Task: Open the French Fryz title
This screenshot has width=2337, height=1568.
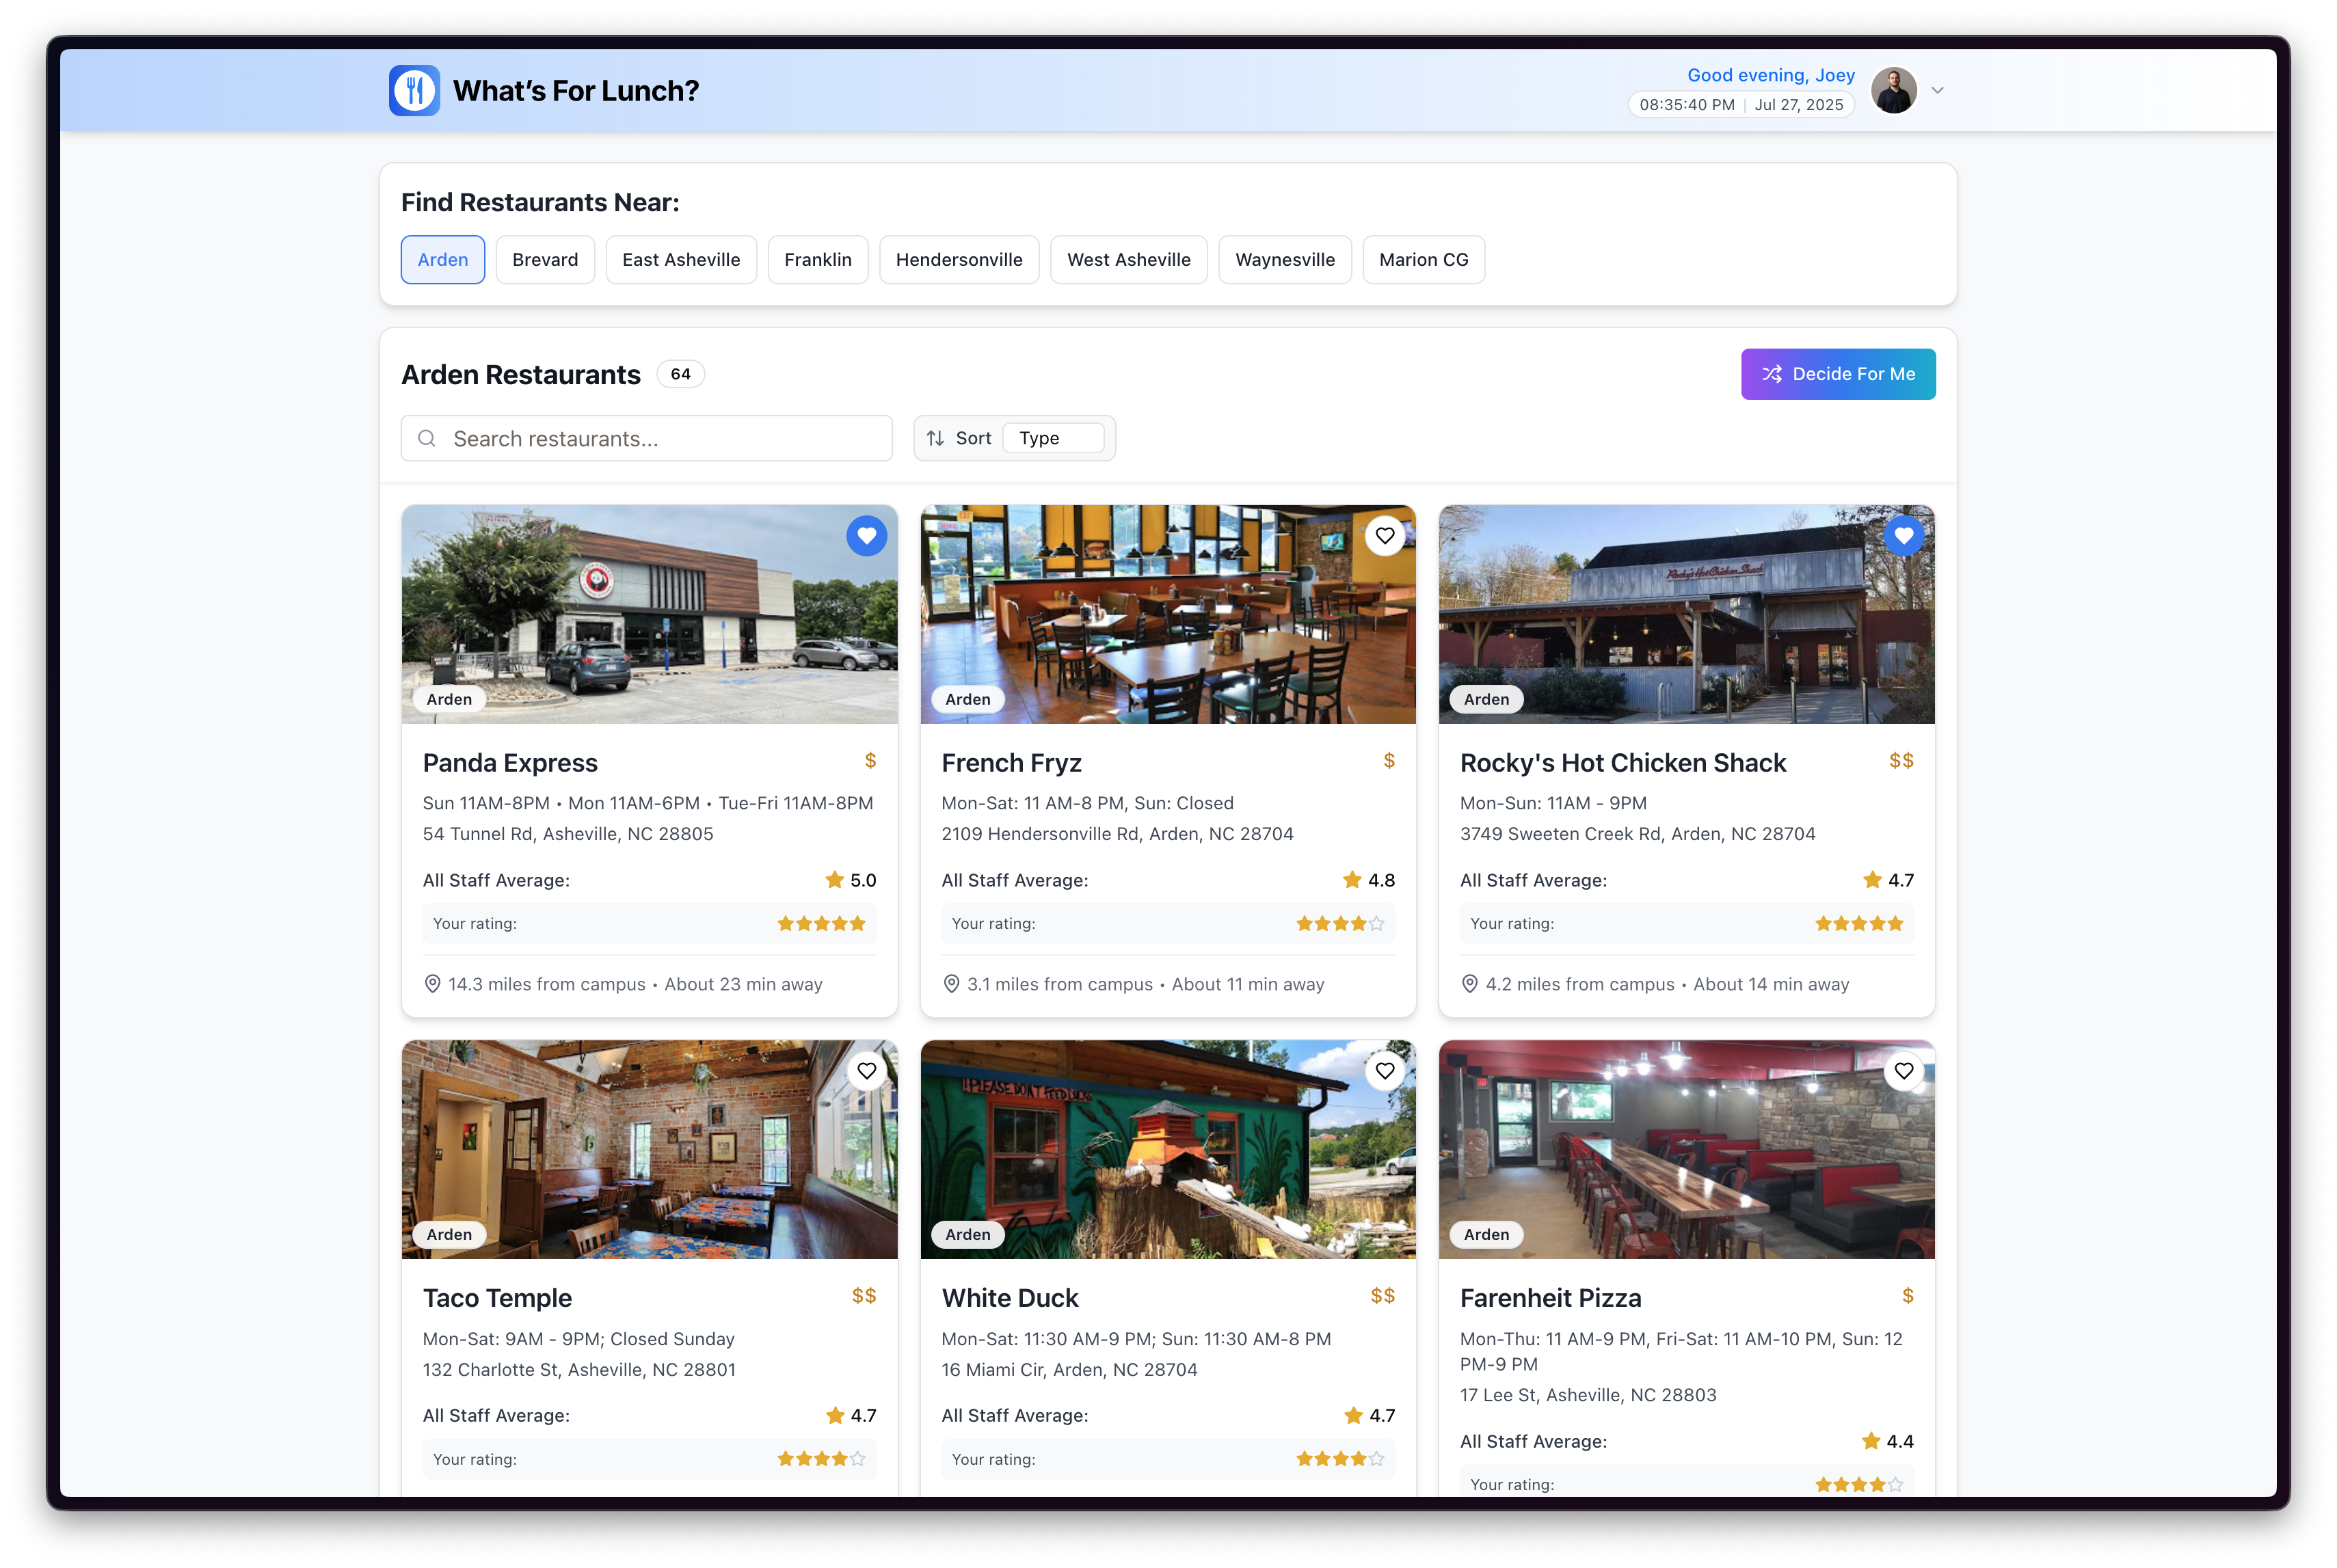Action: tap(1011, 763)
